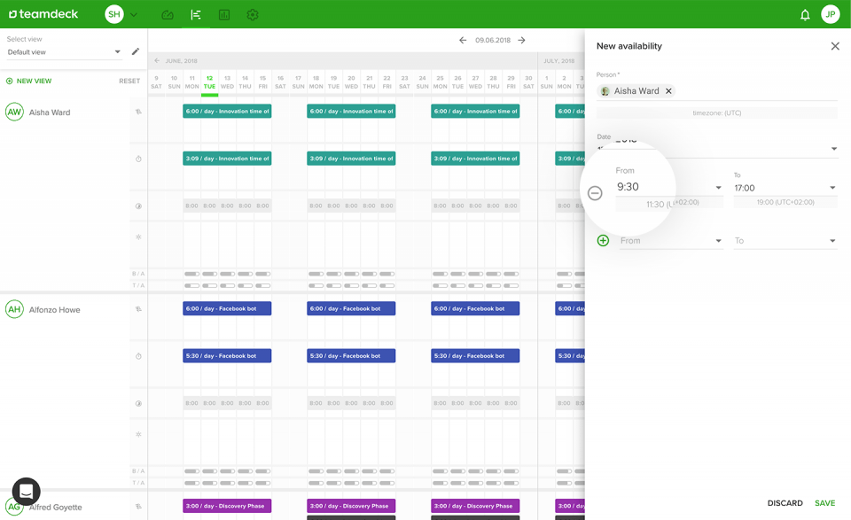The image size is (851, 520).
Task: Click Alfred Goyette's bookings row icon
Action: tap(138, 507)
